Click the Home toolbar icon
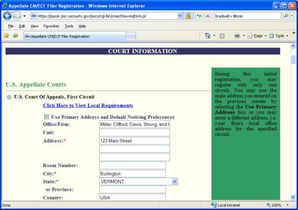The height and width of the screenshot is (210, 298). click(207, 35)
